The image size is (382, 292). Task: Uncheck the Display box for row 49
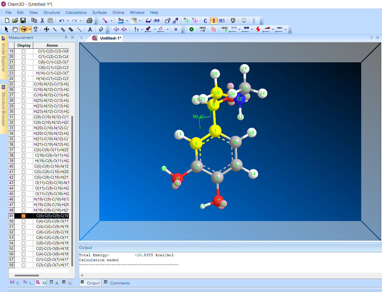[24, 216]
